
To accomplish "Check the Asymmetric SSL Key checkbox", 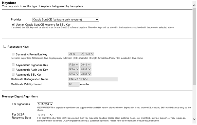I will [x=13, y=74].
